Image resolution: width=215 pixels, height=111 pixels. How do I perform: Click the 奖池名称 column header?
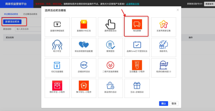point(10,37)
